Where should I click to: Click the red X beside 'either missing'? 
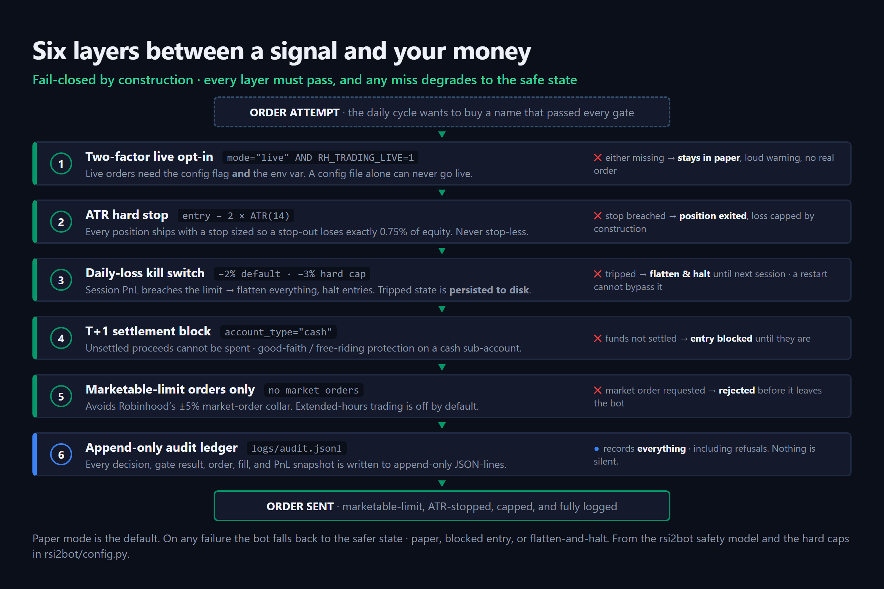click(597, 158)
